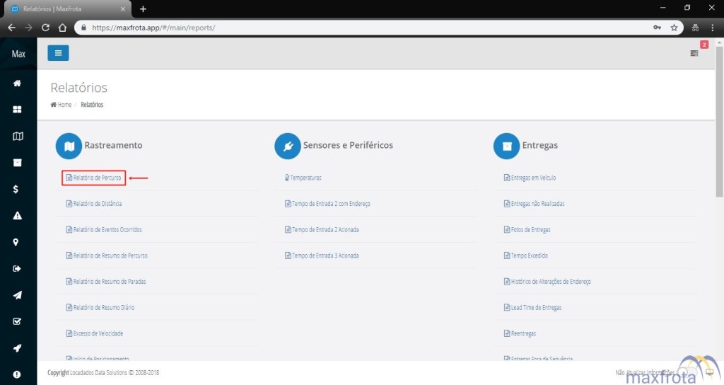Click the dashboard grid sidebar icon
This screenshot has width=724, height=385.
(x=18, y=110)
